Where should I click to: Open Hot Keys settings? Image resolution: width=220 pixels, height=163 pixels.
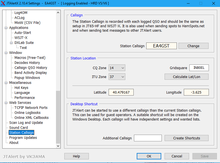click(21, 88)
